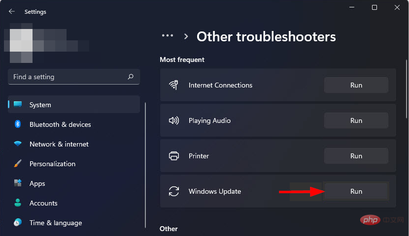
Task: Click the back arrow in Settings
Action: pyautogui.click(x=12, y=11)
